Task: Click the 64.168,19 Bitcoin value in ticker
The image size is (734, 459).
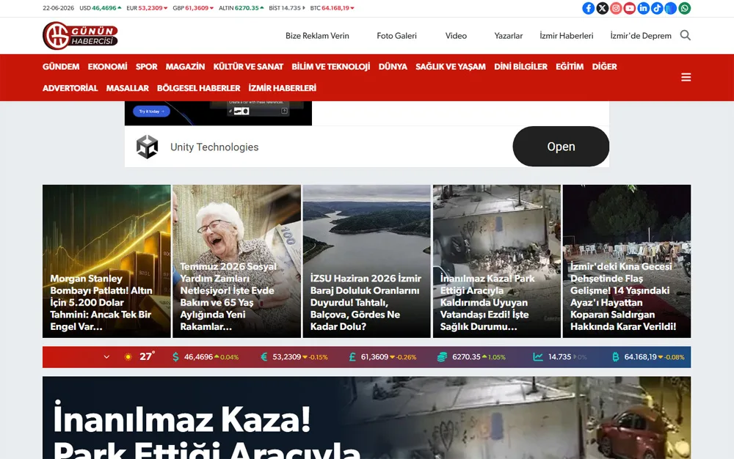Action: [640, 357]
